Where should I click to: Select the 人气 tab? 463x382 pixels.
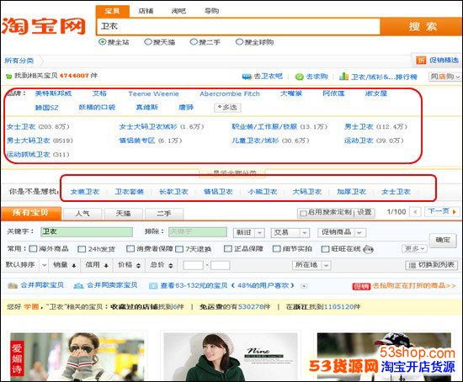pyautogui.click(x=82, y=214)
